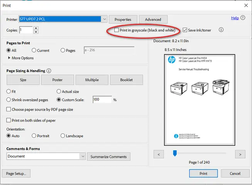Click the page preview slider handle
252x185 pixels.
[x=175, y=153]
